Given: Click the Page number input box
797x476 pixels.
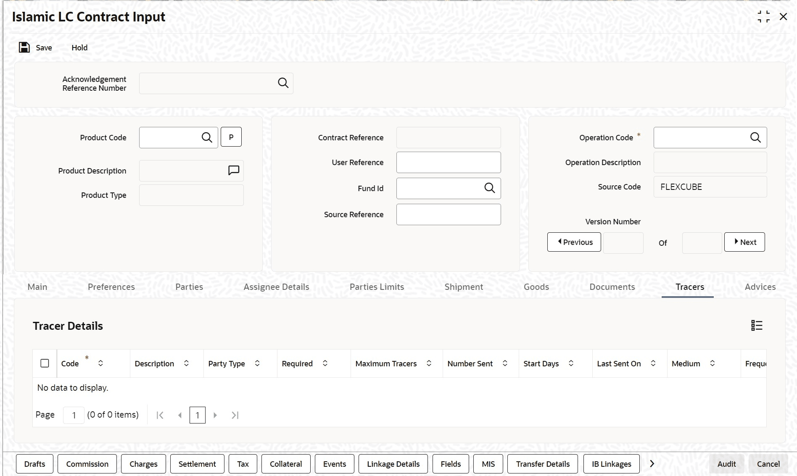Looking at the screenshot, I should point(74,415).
